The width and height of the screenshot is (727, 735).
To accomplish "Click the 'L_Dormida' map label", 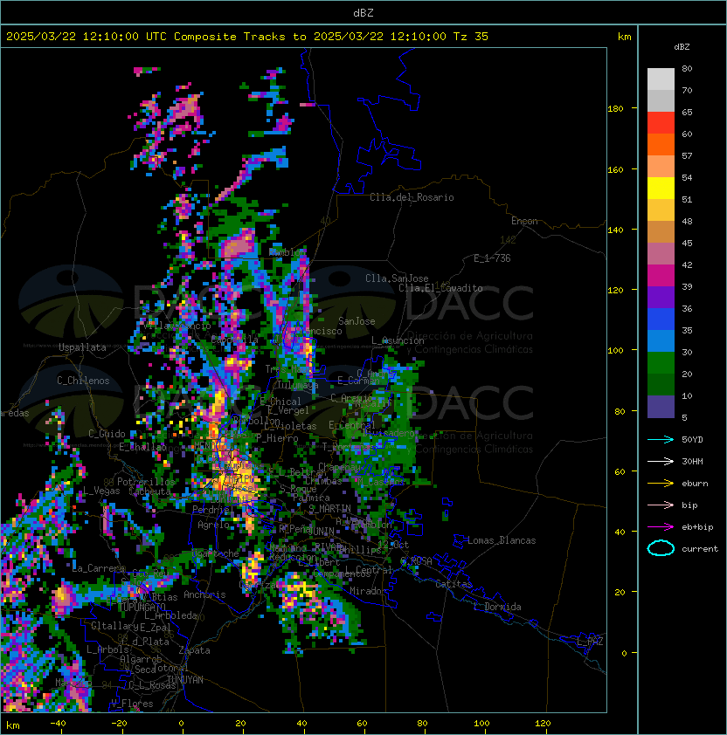I will (x=497, y=607).
